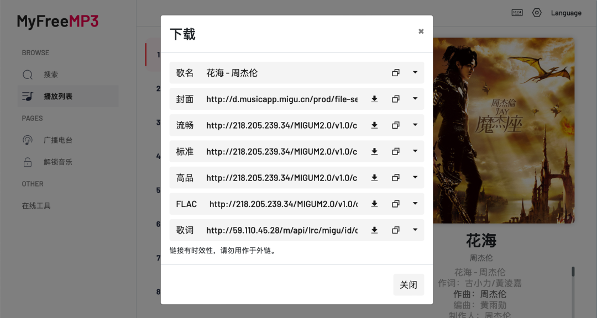Click the 歌名 field 花海 - 周杰伦
The height and width of the screenshot is (318, 597).
[282, 73]
